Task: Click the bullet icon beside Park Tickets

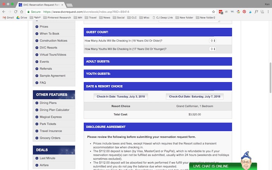Action: coord(37,124)
